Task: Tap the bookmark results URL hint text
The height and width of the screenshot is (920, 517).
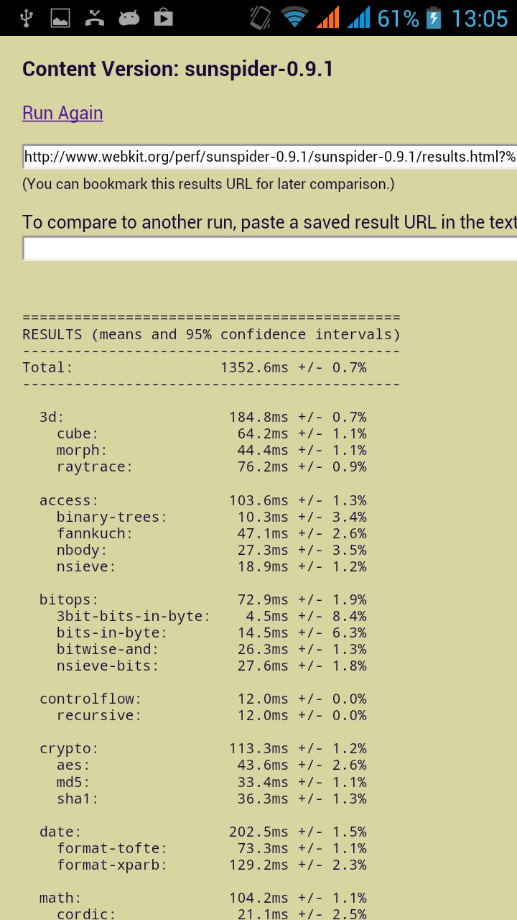Action: click(208, 184)
